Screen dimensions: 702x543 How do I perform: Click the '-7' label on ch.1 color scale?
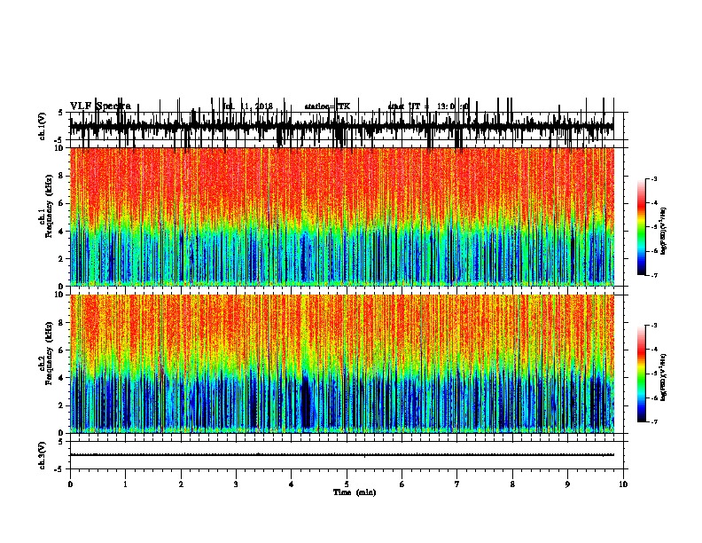(x=653, y=275)
